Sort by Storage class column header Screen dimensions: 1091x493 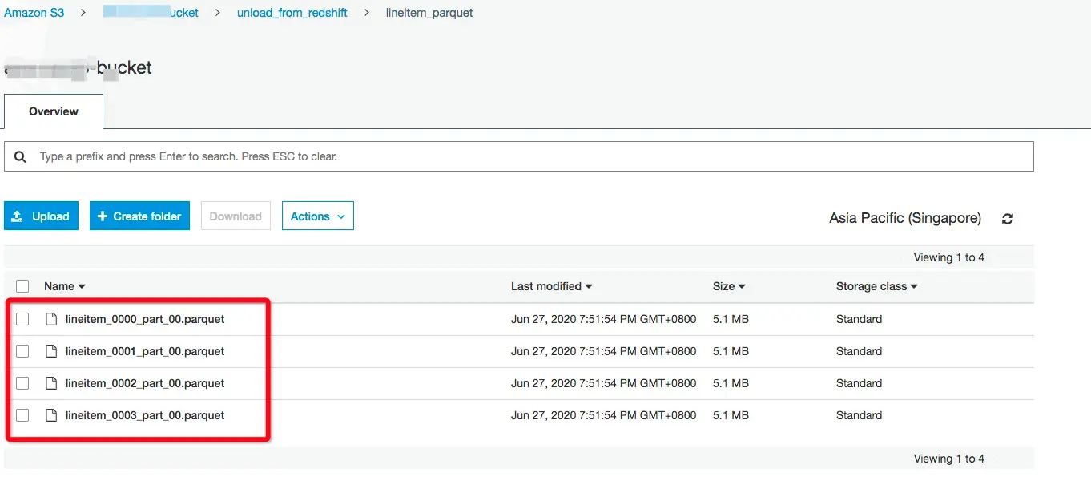876,286
